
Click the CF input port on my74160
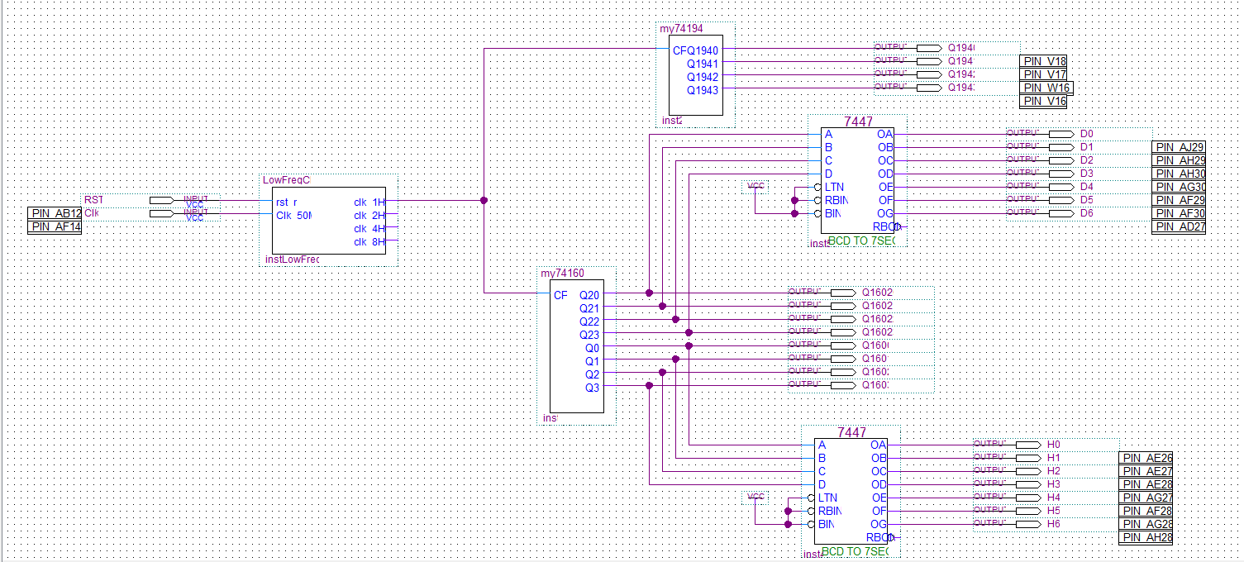[560, 295]
